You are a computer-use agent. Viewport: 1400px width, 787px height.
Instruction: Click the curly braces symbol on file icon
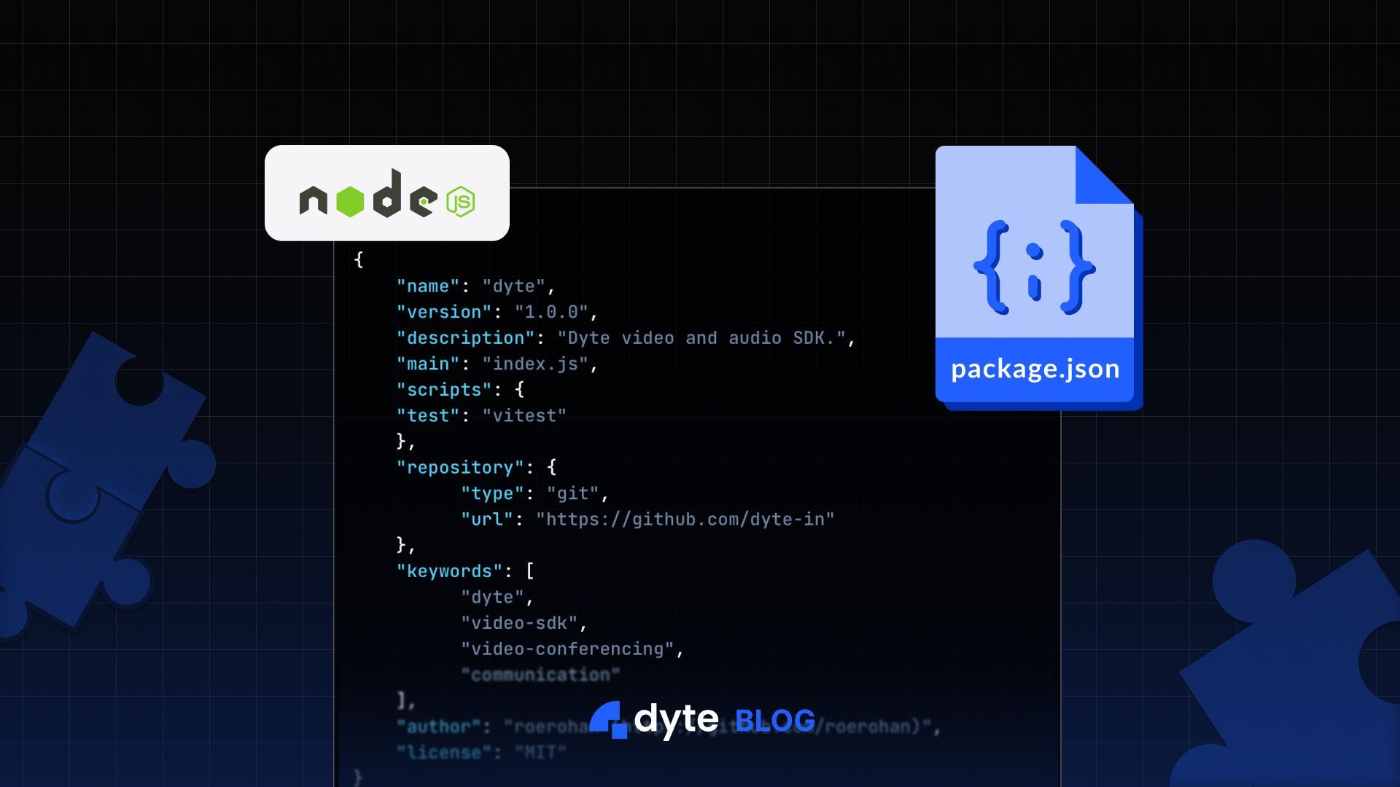coord(1035,267)
